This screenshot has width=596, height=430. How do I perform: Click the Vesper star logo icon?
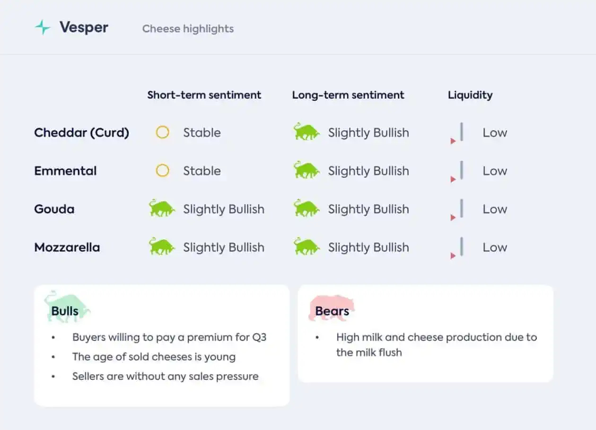point(43,27)
